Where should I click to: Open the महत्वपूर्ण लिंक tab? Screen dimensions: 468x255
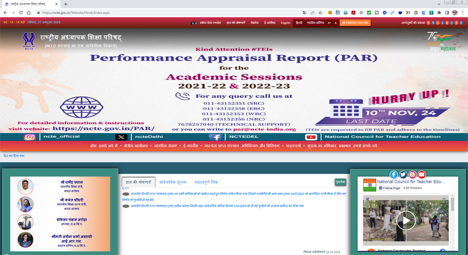pyautogui.click(x=206, y=182)
